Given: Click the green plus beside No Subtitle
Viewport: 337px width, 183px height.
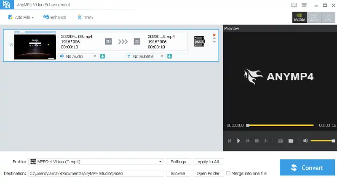Looking at the screenshot, I should (169, 56).
